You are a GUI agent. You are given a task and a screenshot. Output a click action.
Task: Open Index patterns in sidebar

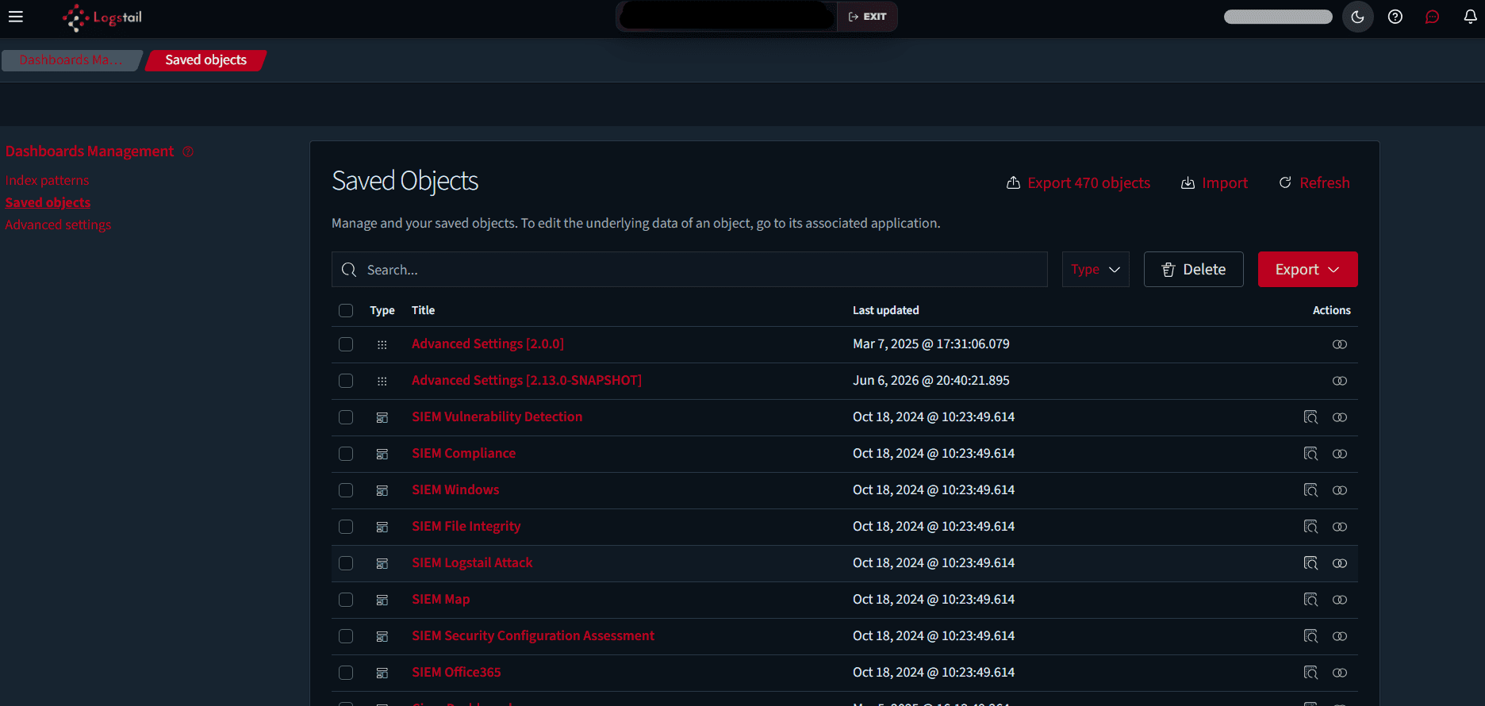click(47, 180)
